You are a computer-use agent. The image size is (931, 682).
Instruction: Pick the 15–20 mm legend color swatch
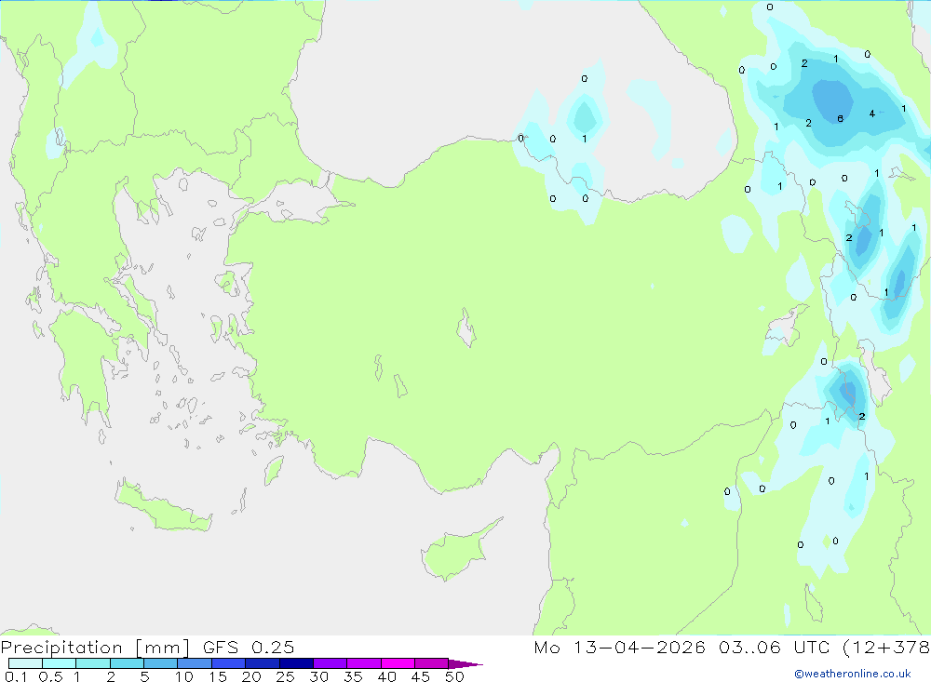coord(229,663)
